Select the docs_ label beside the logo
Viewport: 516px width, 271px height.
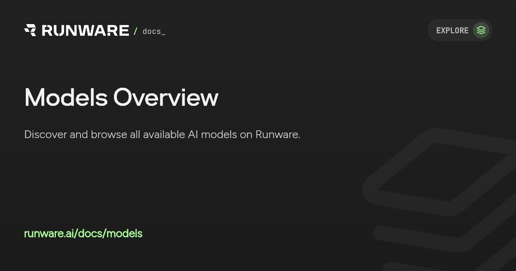pos(154,31)
